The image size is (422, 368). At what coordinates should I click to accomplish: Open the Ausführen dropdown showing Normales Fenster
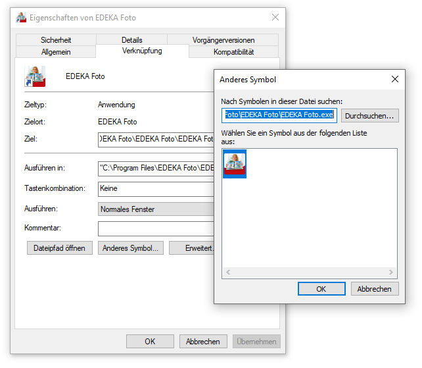[156, 209]
